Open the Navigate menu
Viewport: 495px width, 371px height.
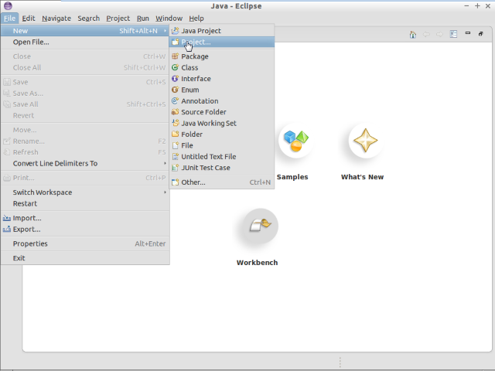point(56,19)
